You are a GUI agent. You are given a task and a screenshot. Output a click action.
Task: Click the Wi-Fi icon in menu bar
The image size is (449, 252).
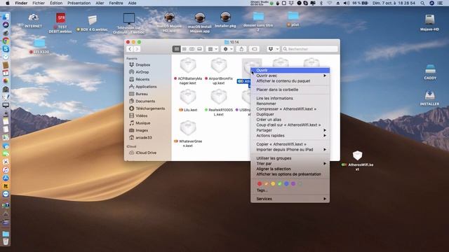click(x=329, y=3)
